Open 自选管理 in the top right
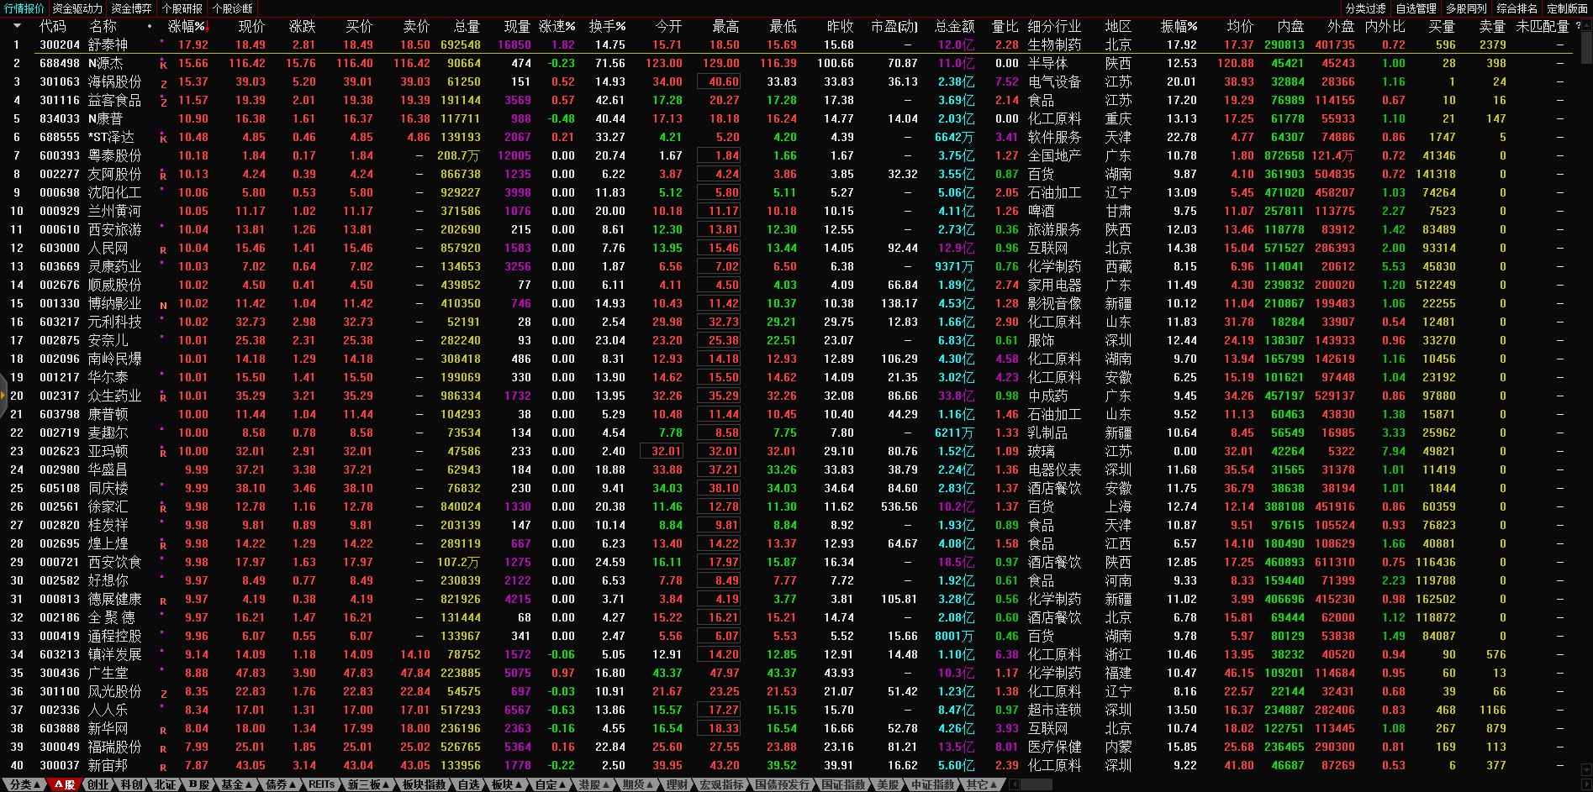This screenshot has width=1593, height=792. point(1416,8)
